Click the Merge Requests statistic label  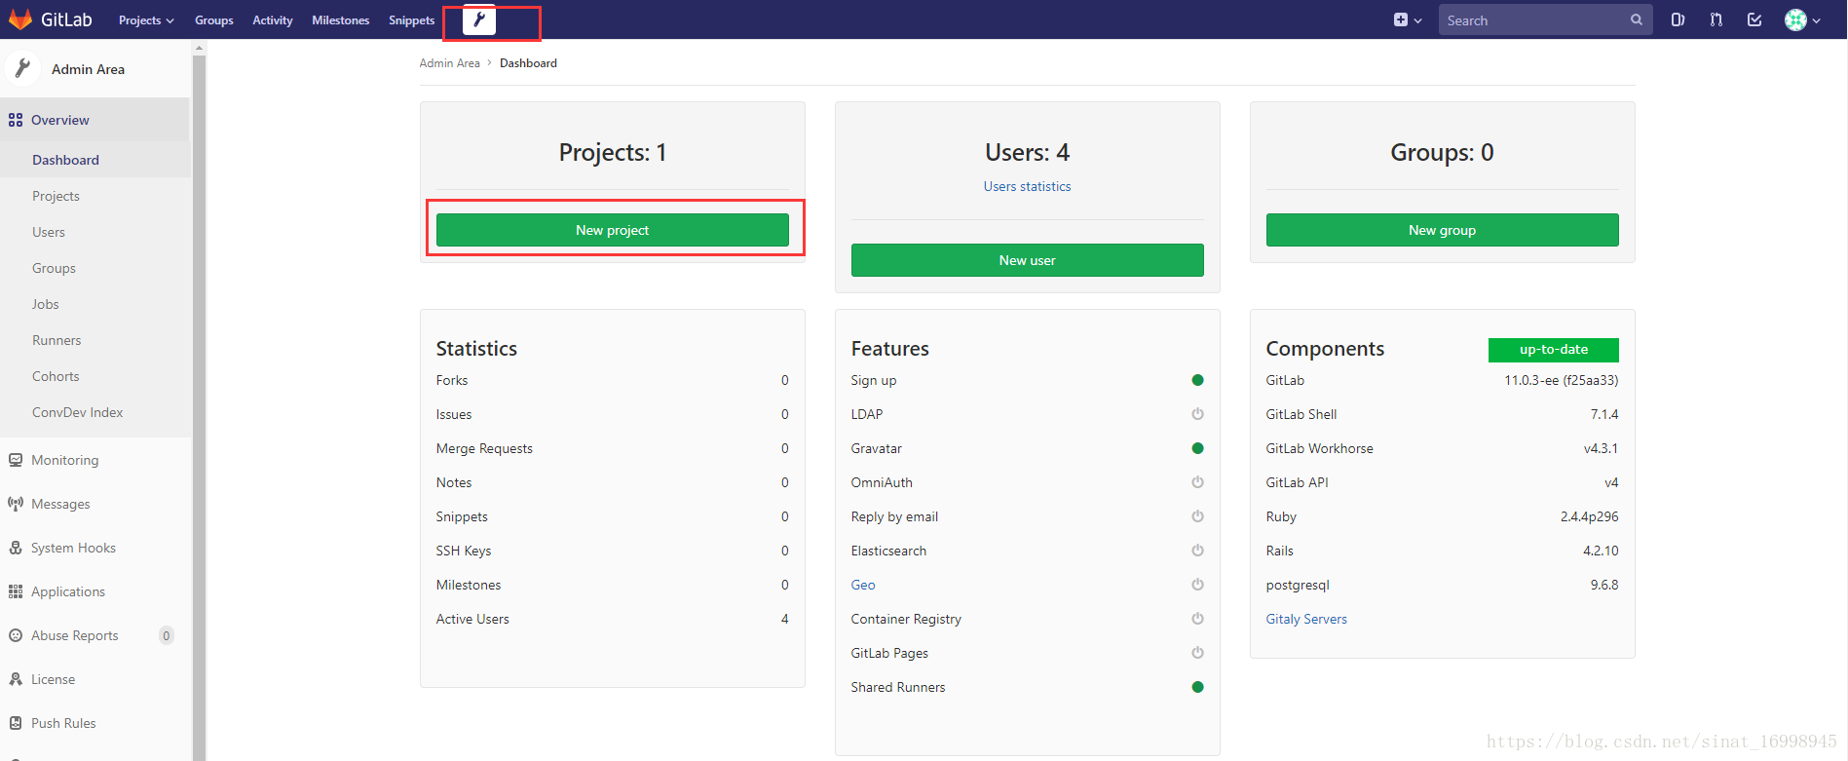coord(484,448)
